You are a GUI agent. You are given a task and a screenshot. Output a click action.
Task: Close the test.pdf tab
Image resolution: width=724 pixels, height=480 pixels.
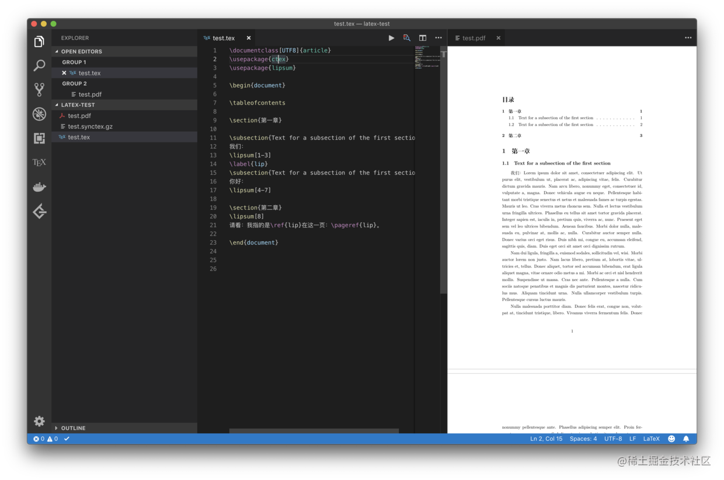coord(499,38)
